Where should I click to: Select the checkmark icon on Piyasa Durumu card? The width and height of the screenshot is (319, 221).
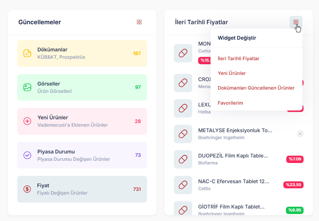coord(27,155)
